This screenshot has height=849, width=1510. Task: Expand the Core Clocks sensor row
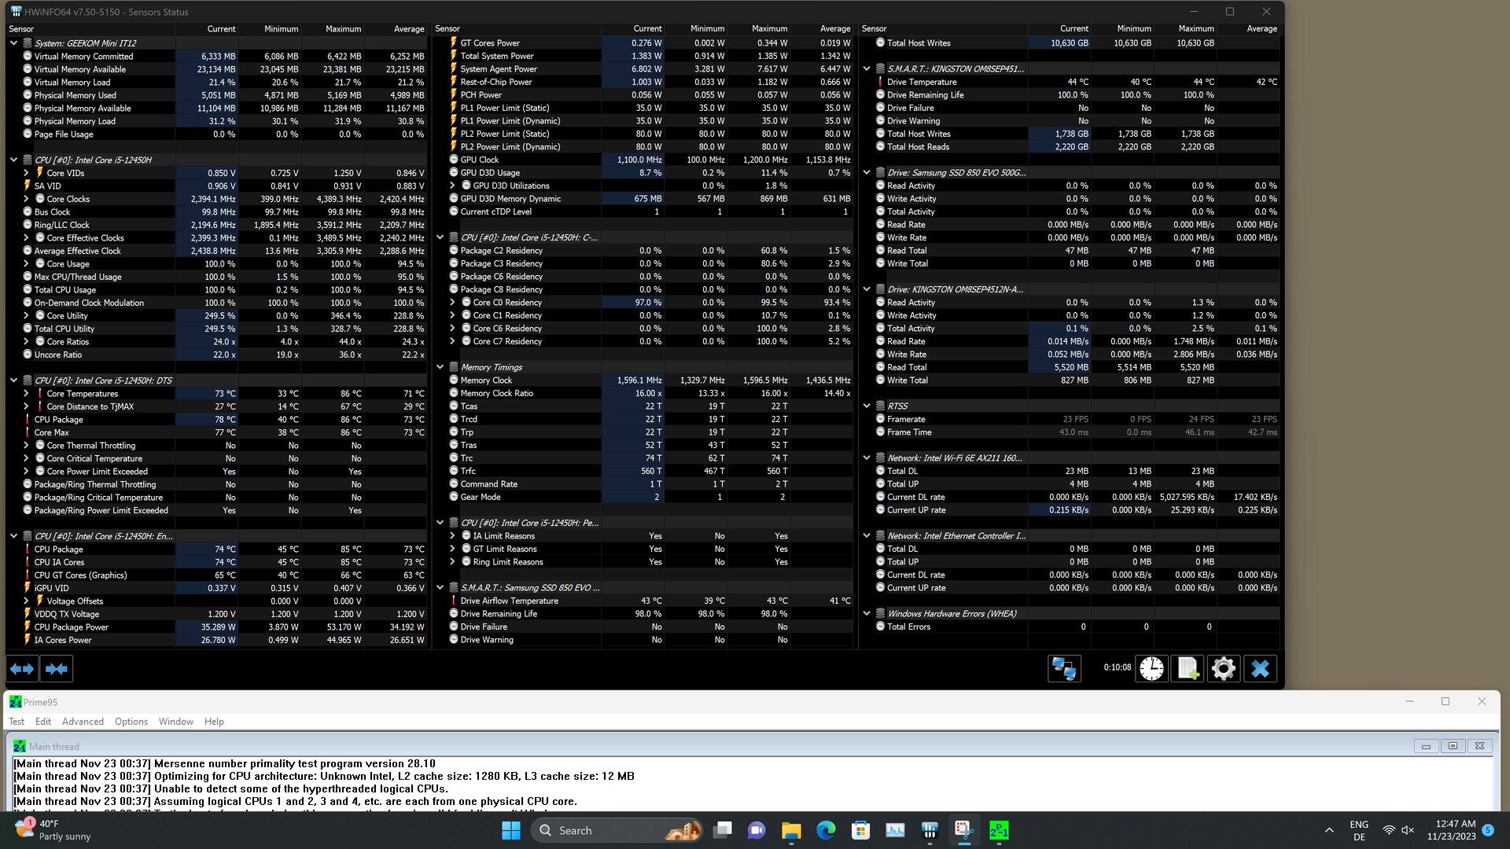[26, 199]
